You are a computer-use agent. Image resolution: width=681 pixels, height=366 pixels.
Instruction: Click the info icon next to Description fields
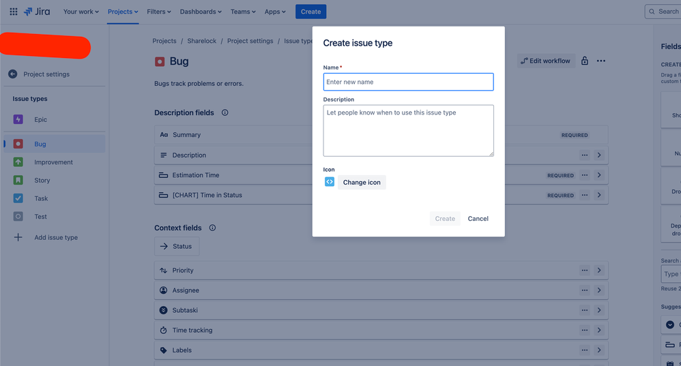tap(225, 112)
